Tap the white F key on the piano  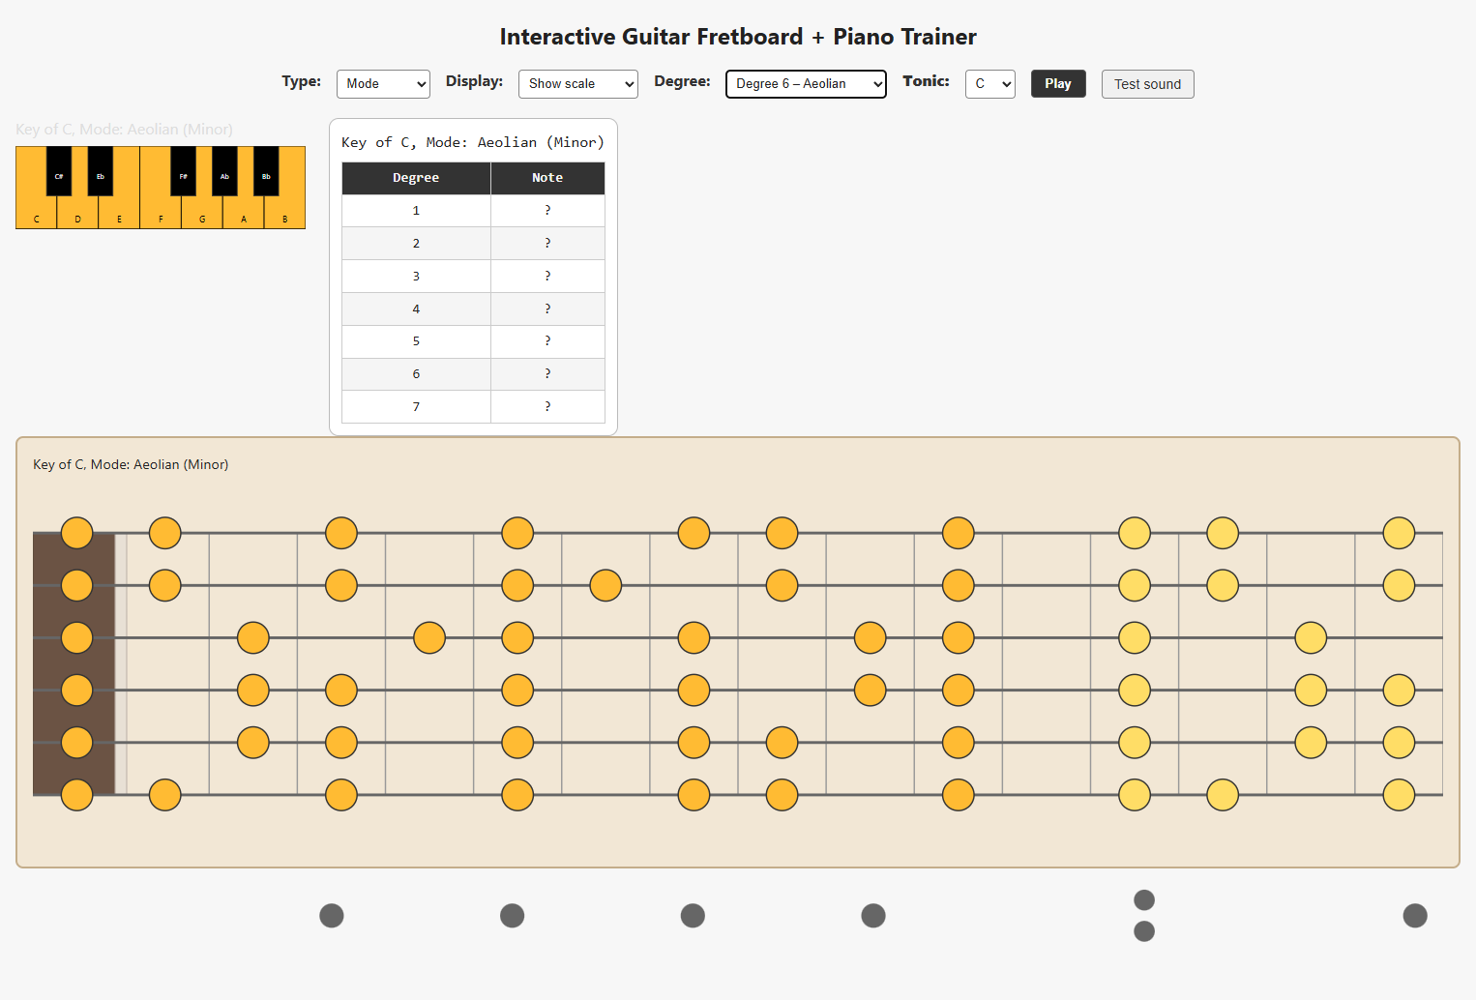[x=161, y=214]
